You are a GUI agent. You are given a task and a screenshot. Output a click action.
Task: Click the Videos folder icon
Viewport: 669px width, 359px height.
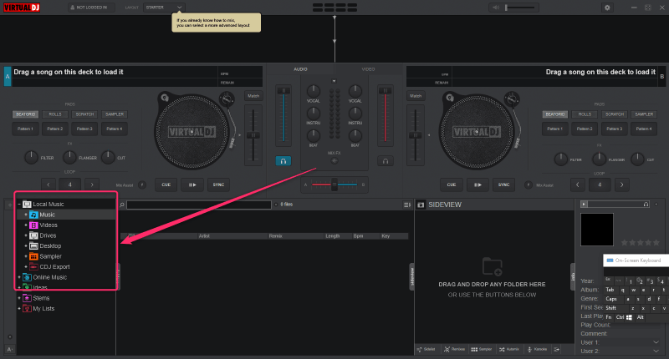pyautogui.click(x=33, y=225)
